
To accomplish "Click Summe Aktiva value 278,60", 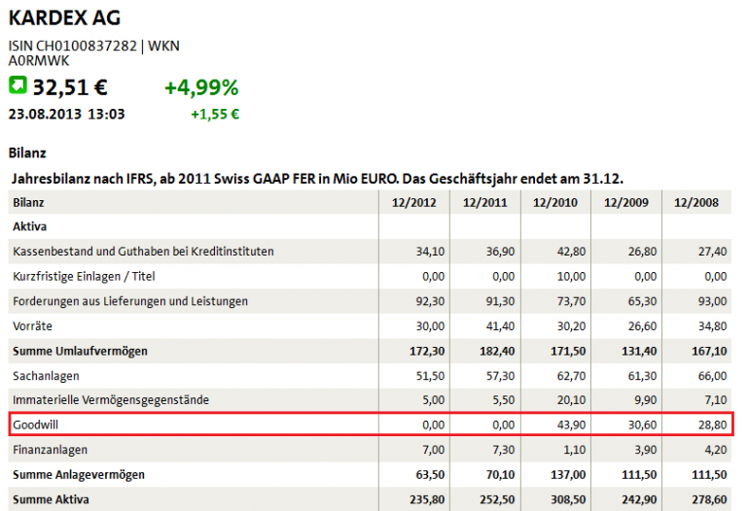I will (x=709, y=499).
